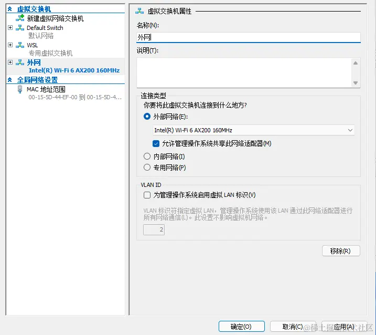
Task: Collapse the 虚拟交换机 section chevron
Action: tap(10, 9)
